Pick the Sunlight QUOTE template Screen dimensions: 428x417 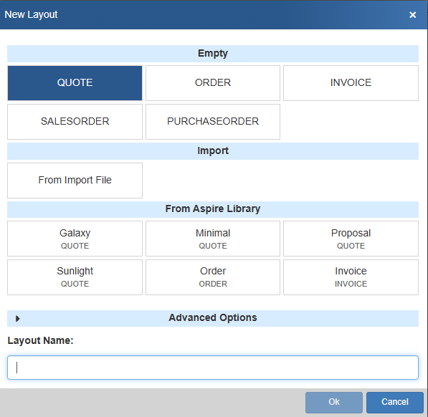click(x=75, y=277)
